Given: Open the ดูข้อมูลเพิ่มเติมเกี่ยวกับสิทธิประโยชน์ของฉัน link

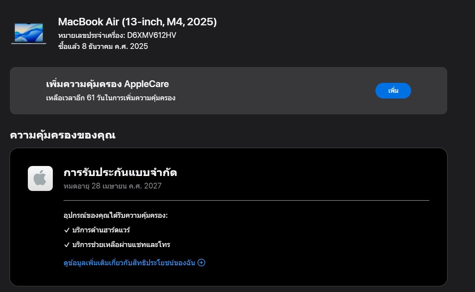Looking at the screenshot, I should 129,263.
